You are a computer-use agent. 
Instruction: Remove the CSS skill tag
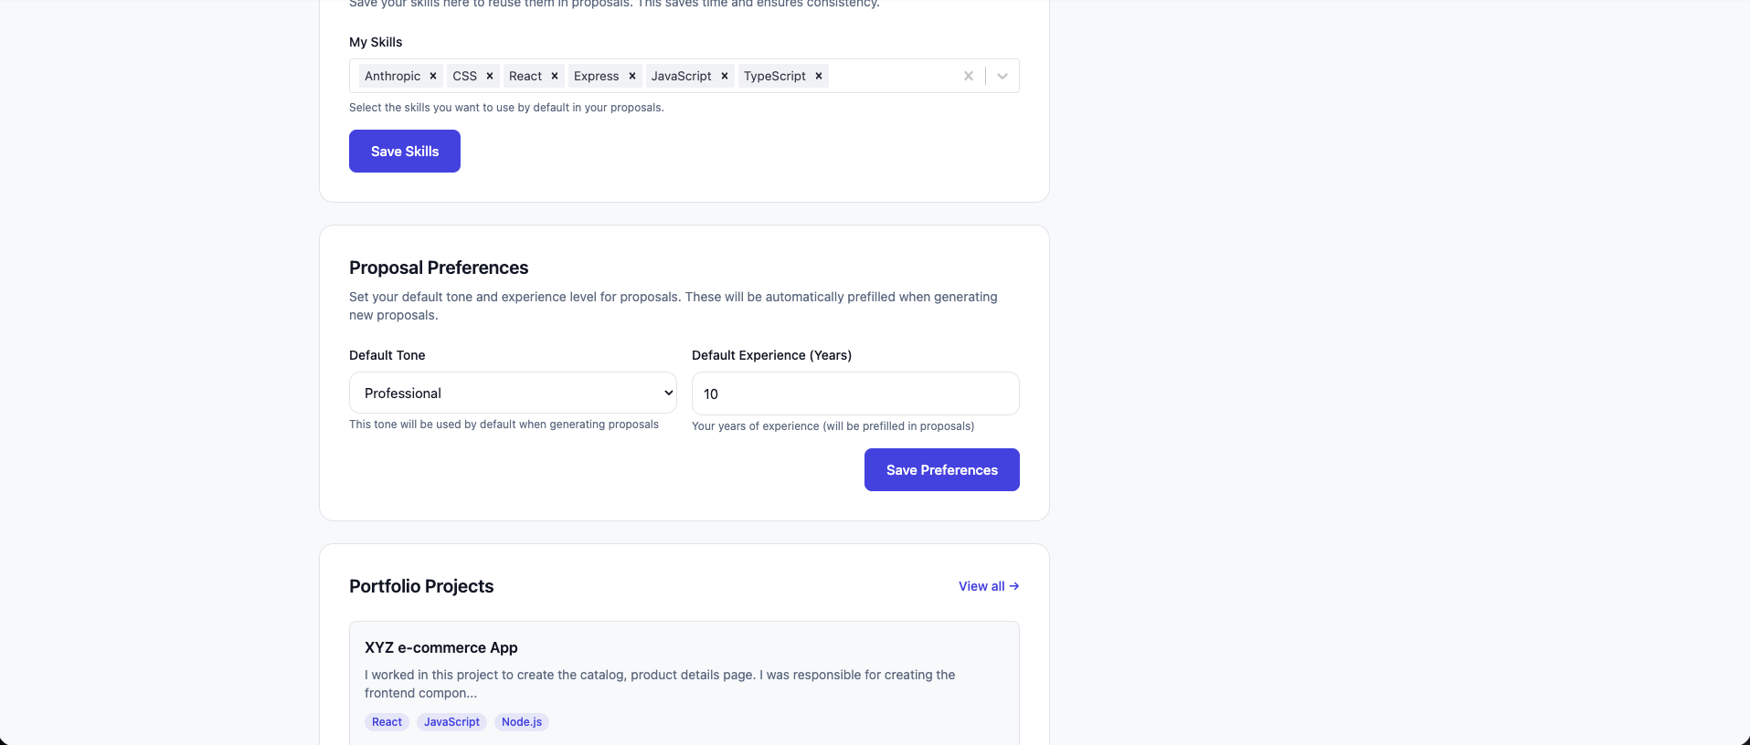click(490, 76)
